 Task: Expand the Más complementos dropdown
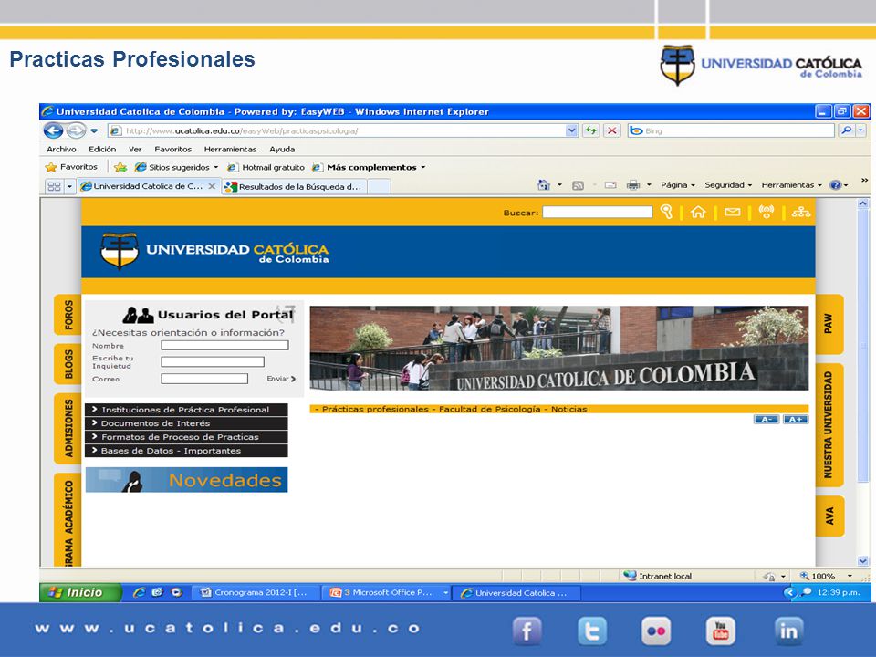point(422,167)
